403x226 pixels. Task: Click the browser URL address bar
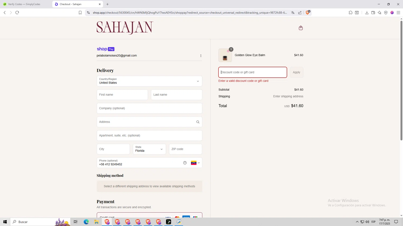pos(190,13)
